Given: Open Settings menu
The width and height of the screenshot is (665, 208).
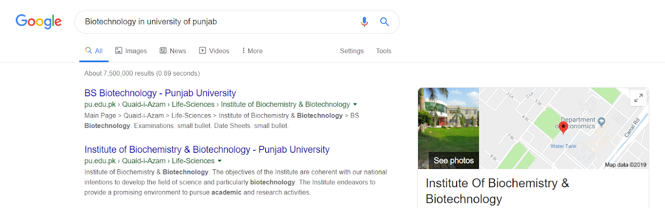Looking at the screenshot, I should pos(352,51).
